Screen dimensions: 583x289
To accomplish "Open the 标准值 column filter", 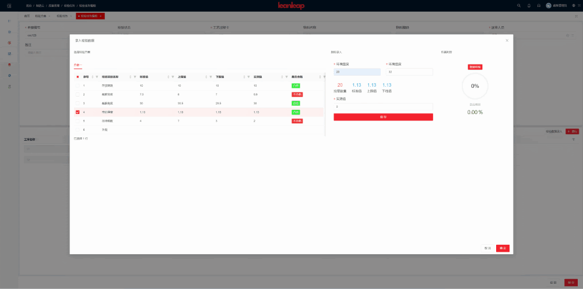I will pos(173,77).
